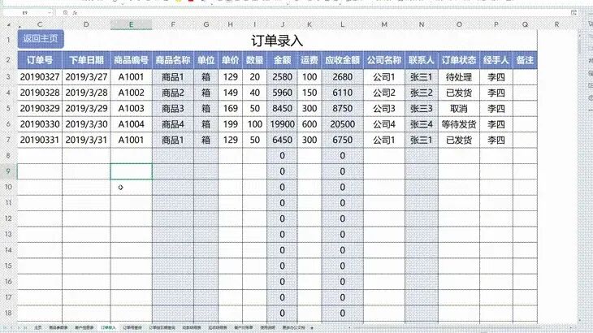Screen dimensions: 593x333
Task: Click into the formula bar input
Action: click(x=325, y=14)
